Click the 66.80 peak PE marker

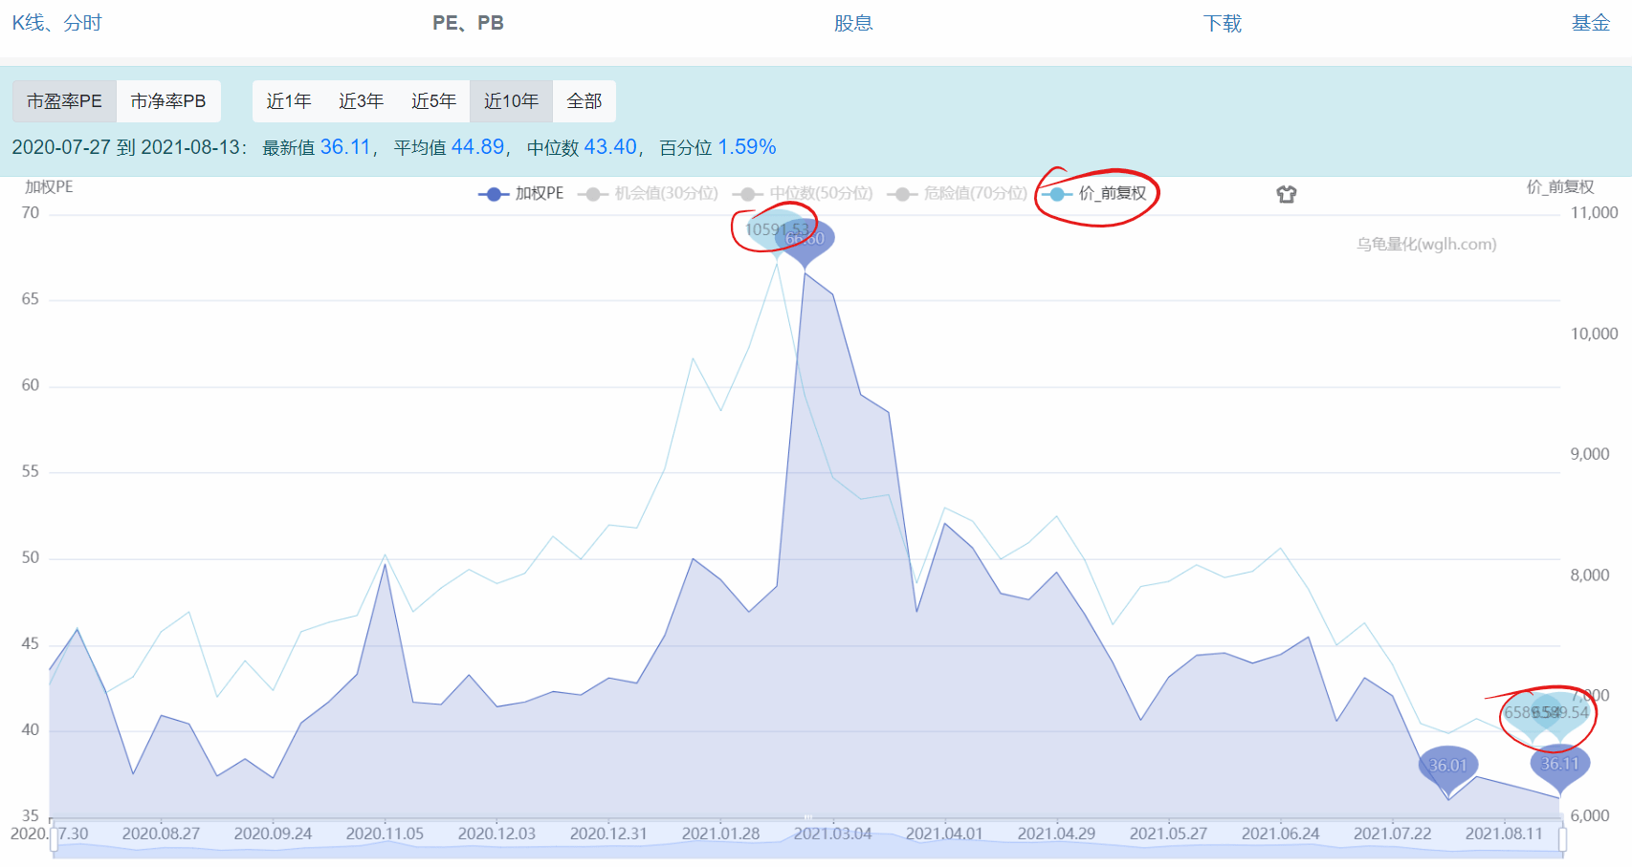point(805,240)
